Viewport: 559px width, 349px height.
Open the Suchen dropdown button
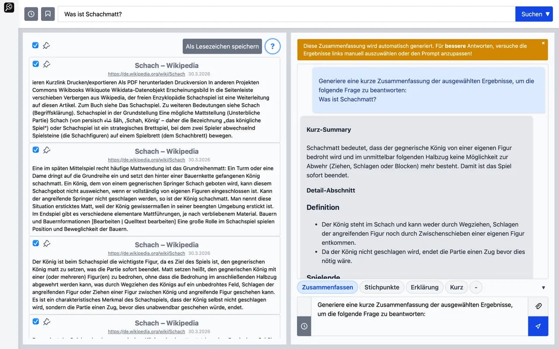534,14
